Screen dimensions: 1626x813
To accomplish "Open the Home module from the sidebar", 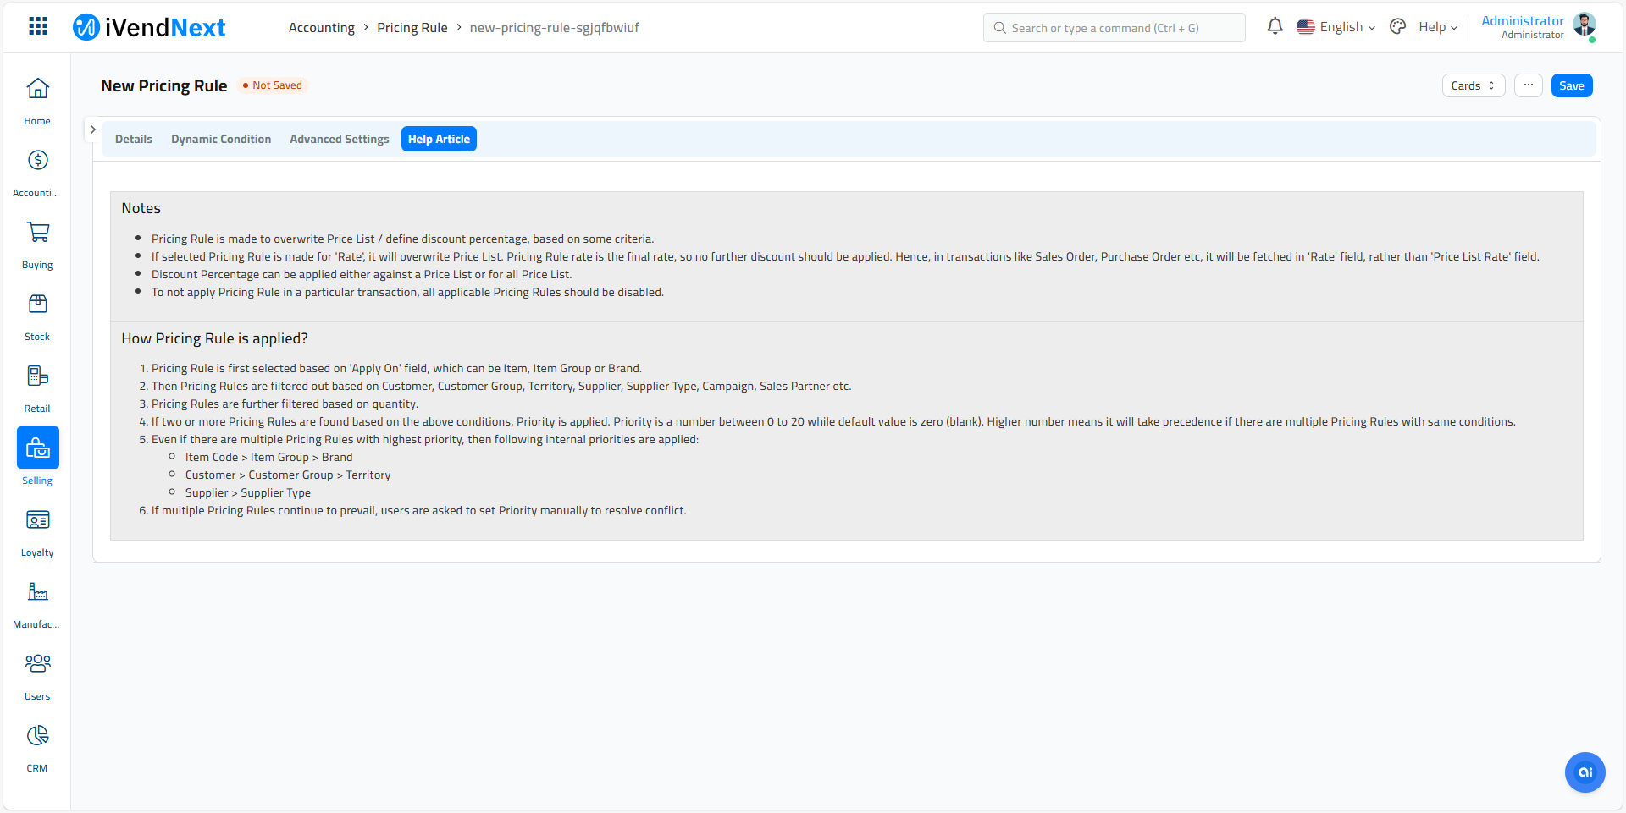I will pos(37,96).
